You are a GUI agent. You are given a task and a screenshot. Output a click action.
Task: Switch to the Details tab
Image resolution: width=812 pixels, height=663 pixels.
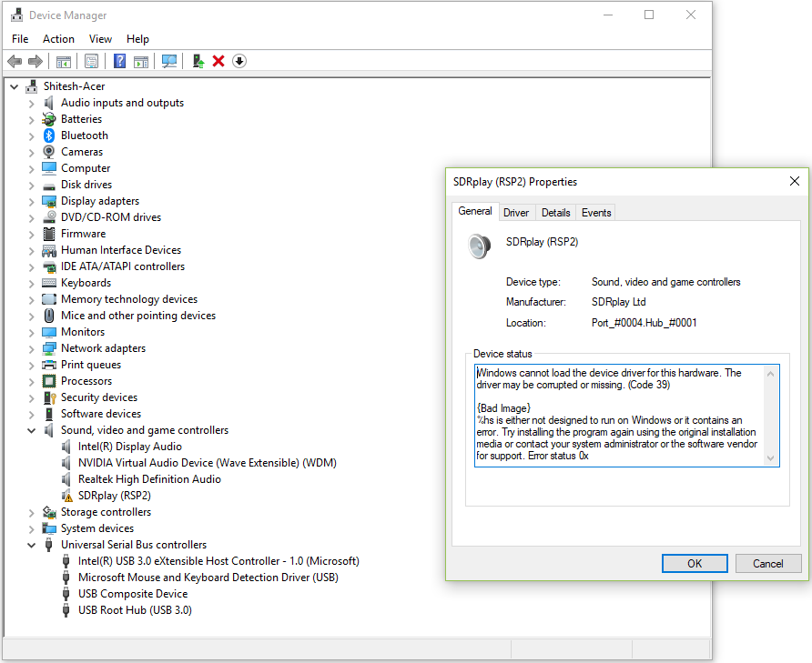(555, 213)
